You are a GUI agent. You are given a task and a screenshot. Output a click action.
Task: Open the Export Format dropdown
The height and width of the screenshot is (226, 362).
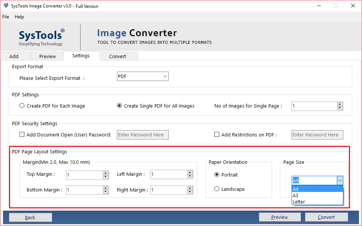click(x=165, y=76)
